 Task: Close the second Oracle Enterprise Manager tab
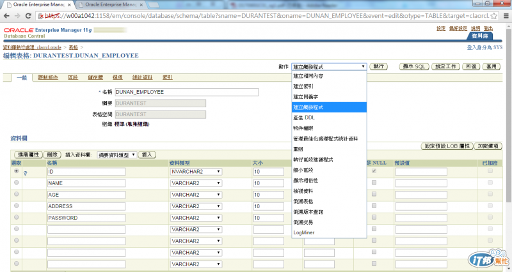[x=141, y=5]
